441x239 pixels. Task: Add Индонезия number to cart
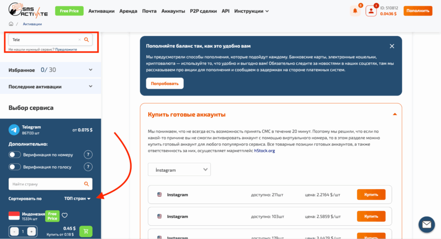[x=86, y=231]
